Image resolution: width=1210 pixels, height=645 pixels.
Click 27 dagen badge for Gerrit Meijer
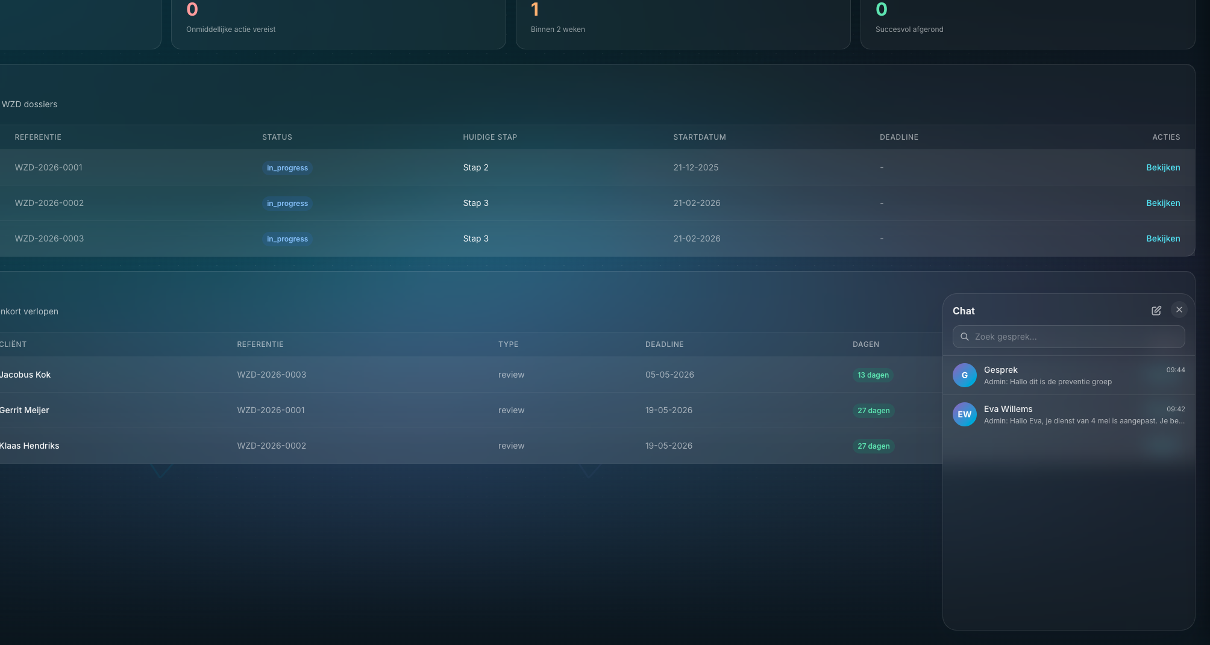click(874, 411)
